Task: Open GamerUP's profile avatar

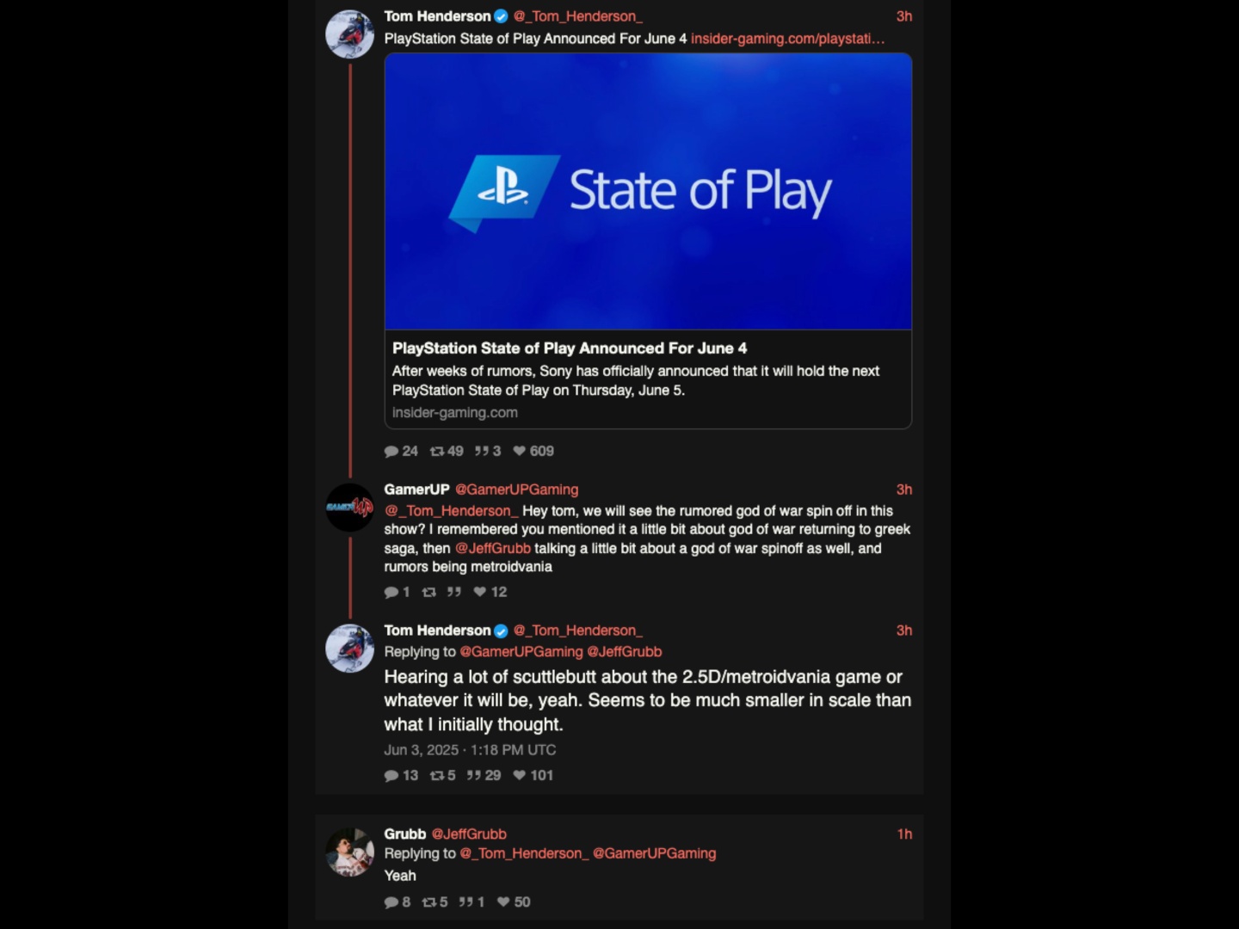Action: click(349, 508)
